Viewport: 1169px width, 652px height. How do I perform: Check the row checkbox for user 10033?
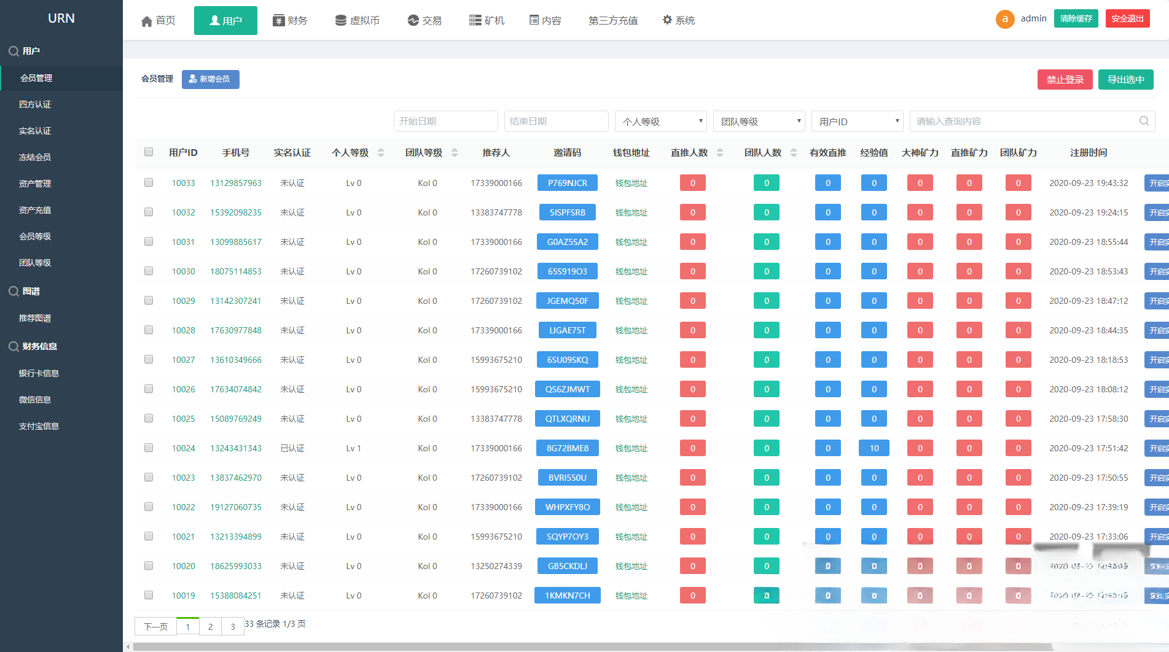click(148, 182)
